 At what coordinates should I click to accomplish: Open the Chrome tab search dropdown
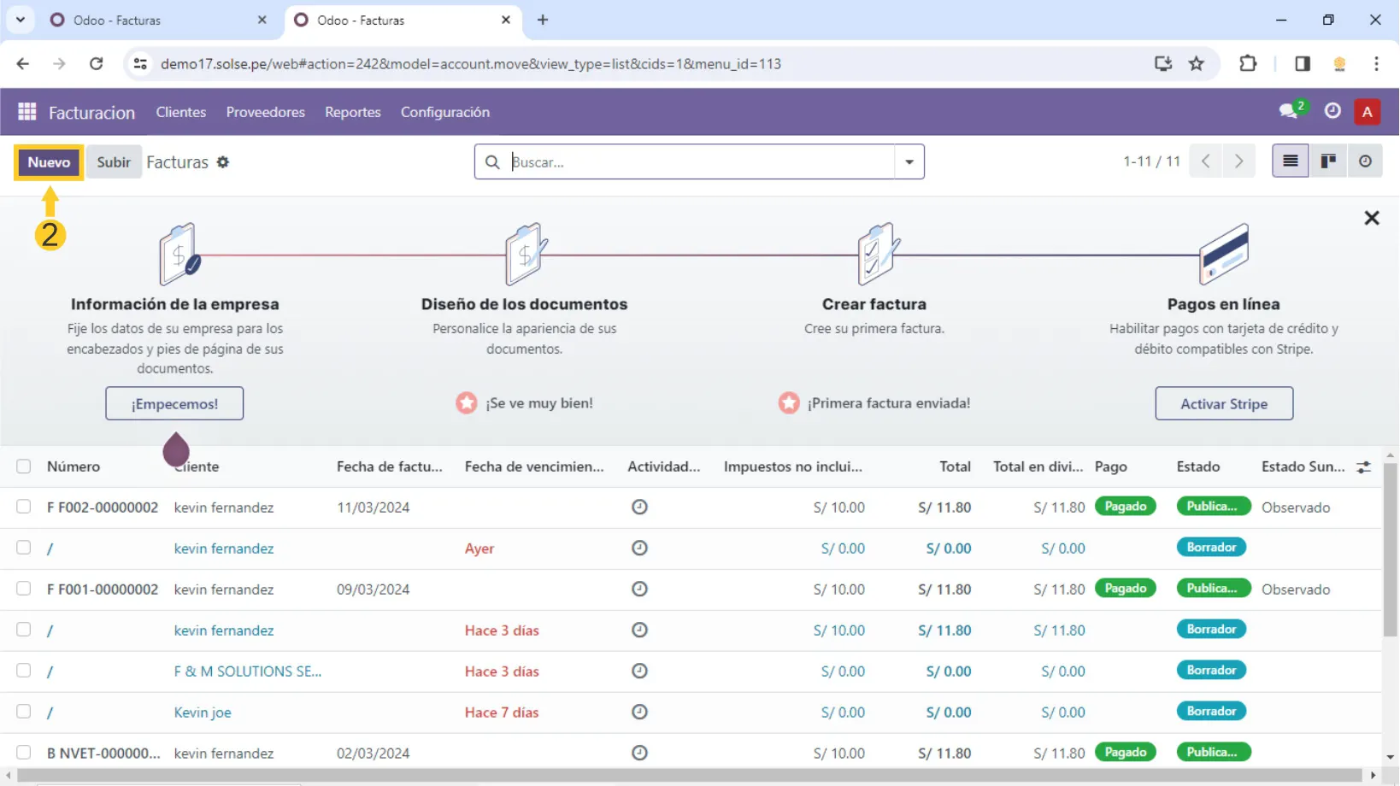(21, 20)
